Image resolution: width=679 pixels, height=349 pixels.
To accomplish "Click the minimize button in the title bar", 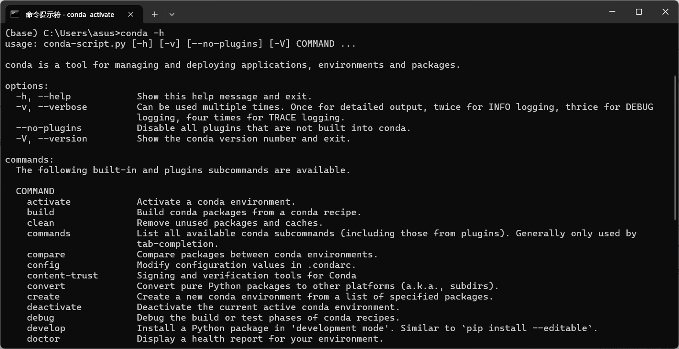I will (x=612, y=12).
